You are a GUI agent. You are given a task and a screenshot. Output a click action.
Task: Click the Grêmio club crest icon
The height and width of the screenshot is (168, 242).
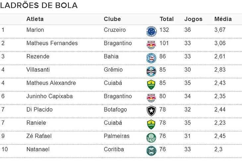click(151, 71)
